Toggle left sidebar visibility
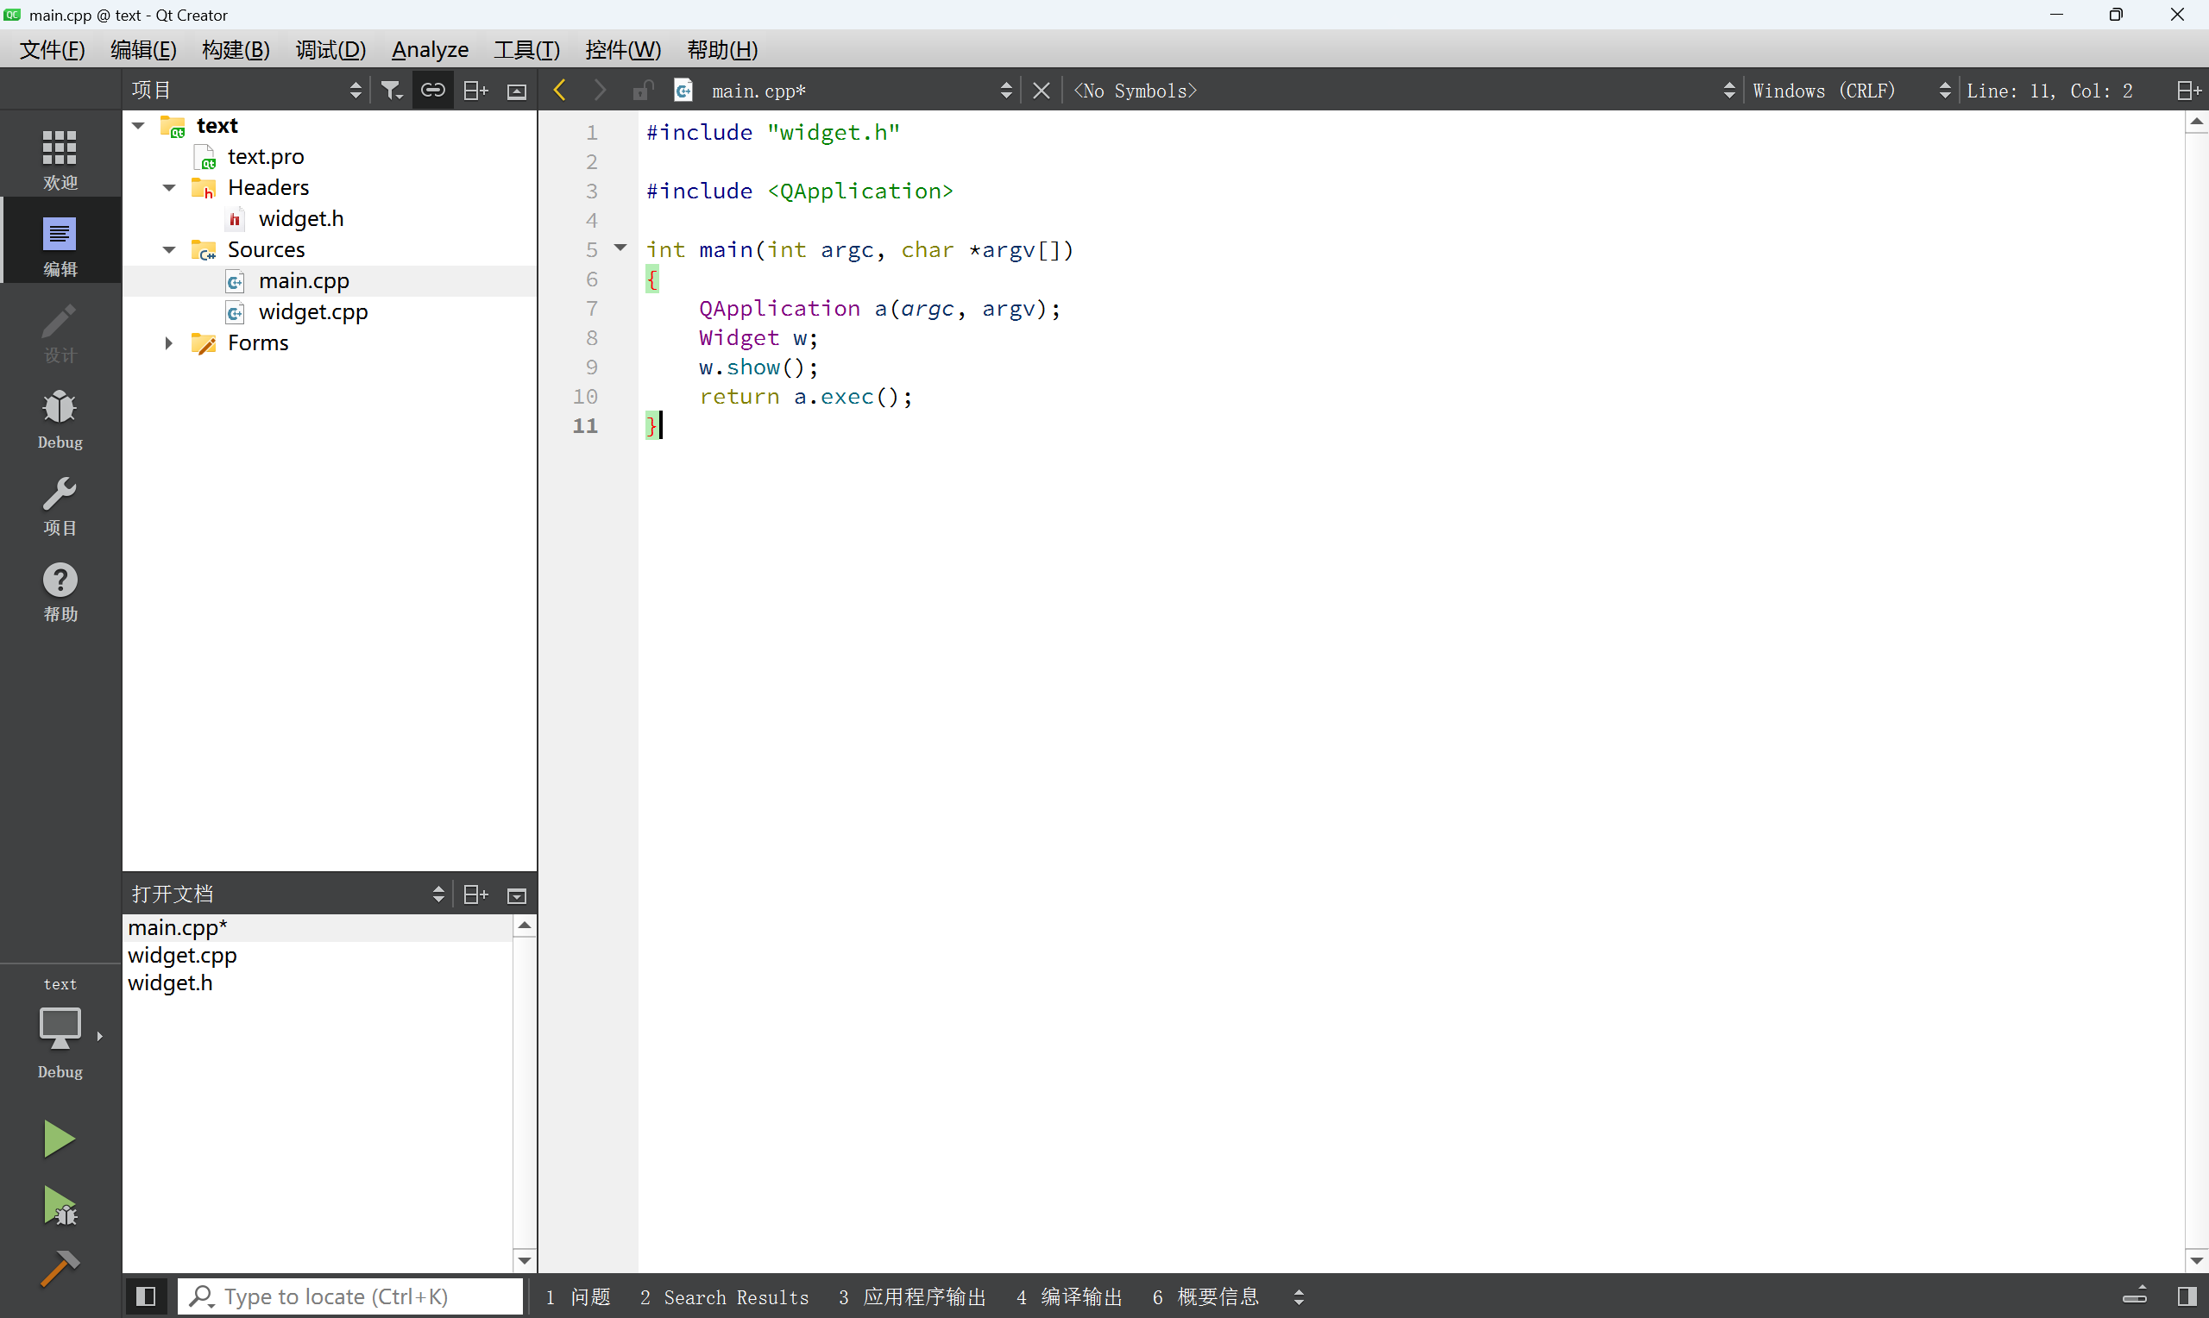Screen dimensions: 2209x1318 (x=147, y=1296)
